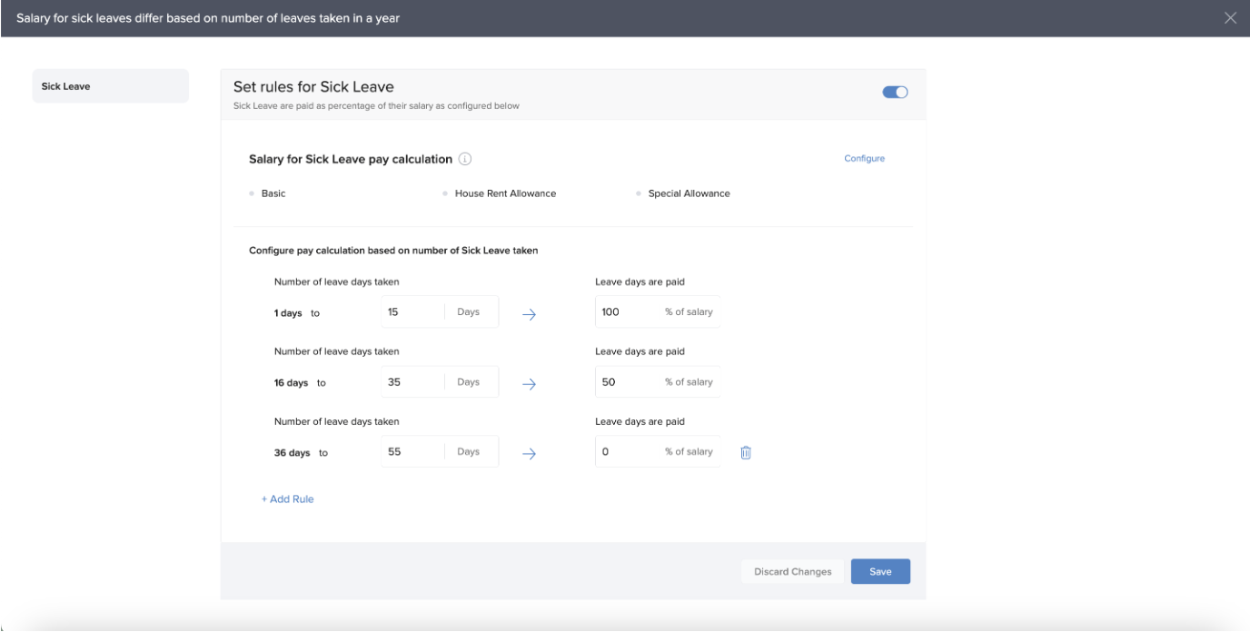Edit the 35 days upper limit field

(x=412, y=382)
